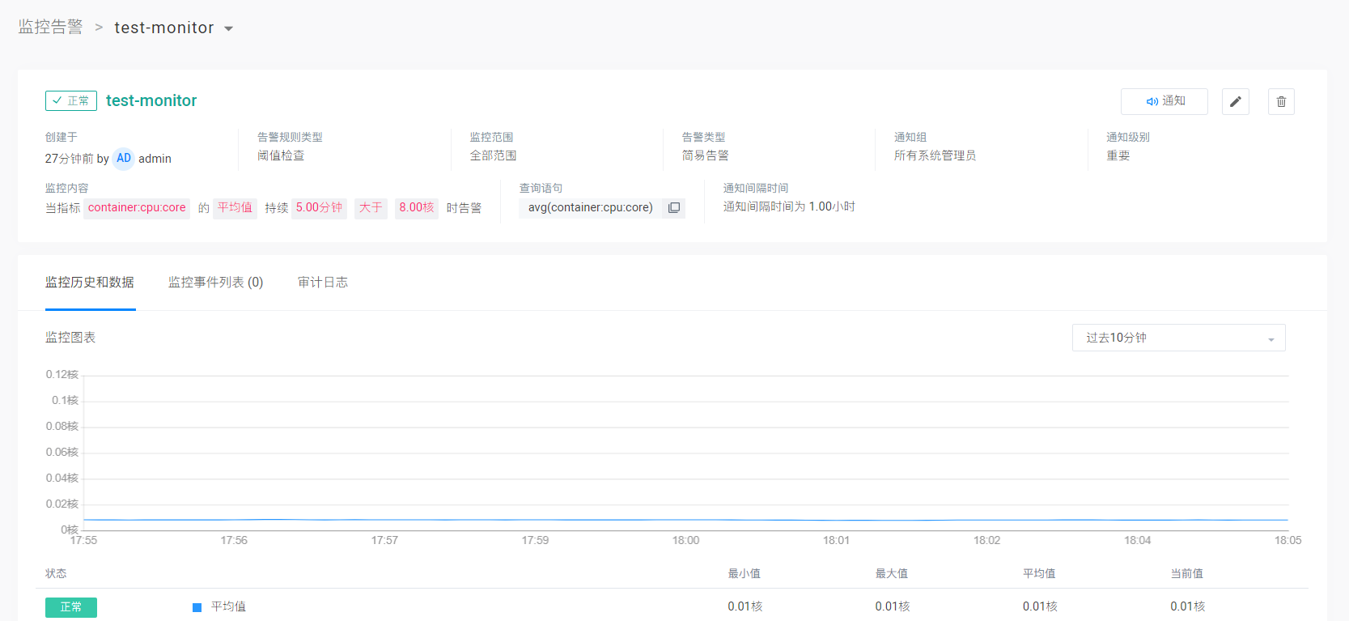
Task: Click the 正常 status badge beside title
Action: coord(71,100)
